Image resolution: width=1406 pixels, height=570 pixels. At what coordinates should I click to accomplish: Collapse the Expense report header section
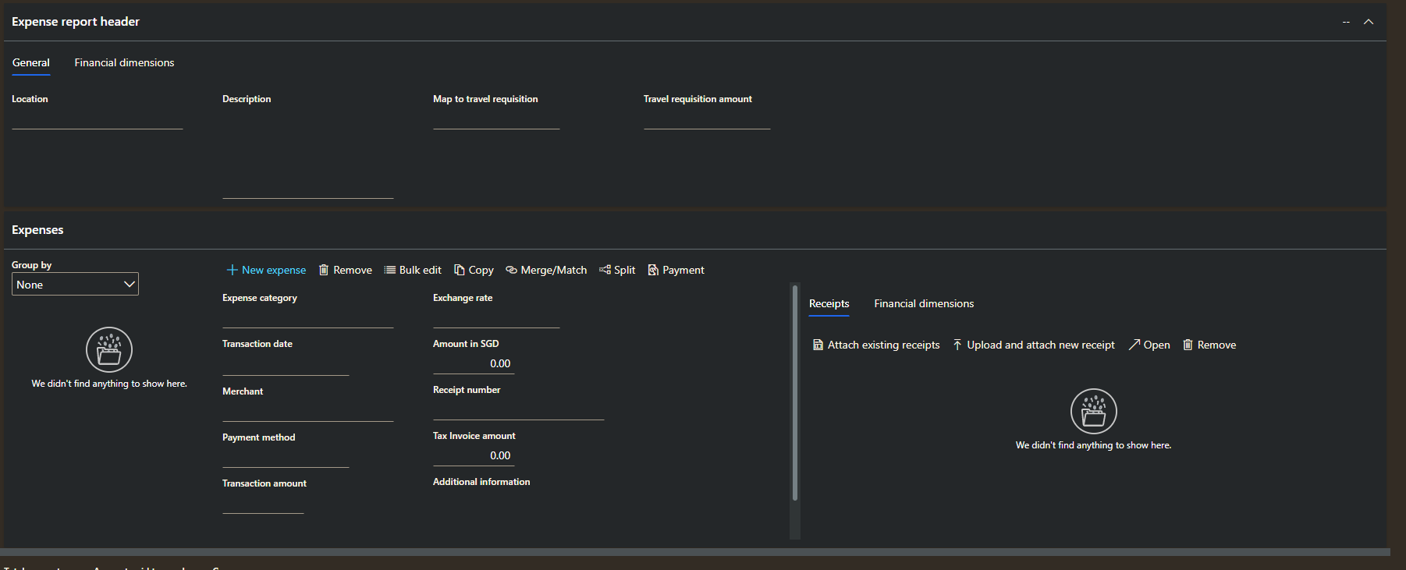coord(1369,22)
